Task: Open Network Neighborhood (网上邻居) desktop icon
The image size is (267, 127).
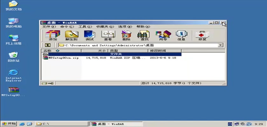Action: click(x=13, y=40)
